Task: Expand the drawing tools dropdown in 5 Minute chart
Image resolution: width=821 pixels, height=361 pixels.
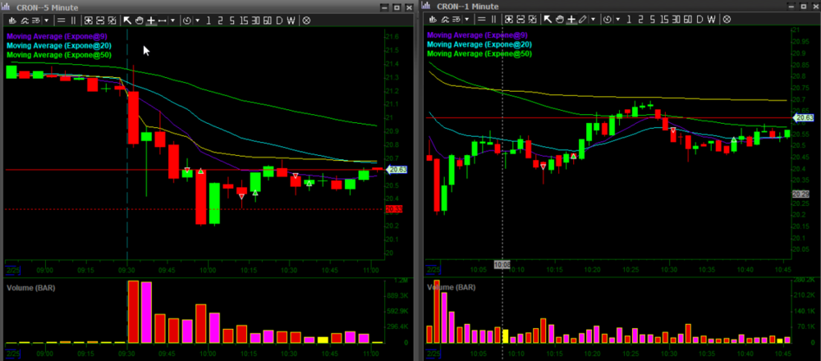Action: [173, 19]
